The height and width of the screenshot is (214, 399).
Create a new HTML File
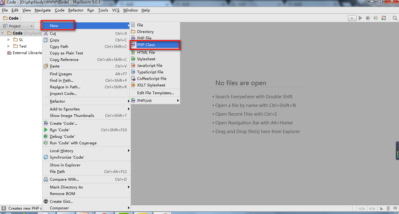(x=155, y=52)
